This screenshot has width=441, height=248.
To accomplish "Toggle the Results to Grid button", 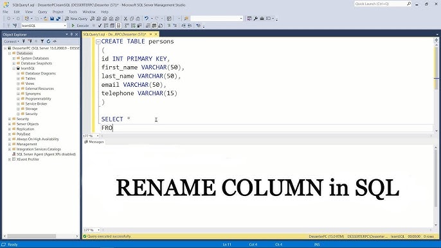I will coord(154,26).
